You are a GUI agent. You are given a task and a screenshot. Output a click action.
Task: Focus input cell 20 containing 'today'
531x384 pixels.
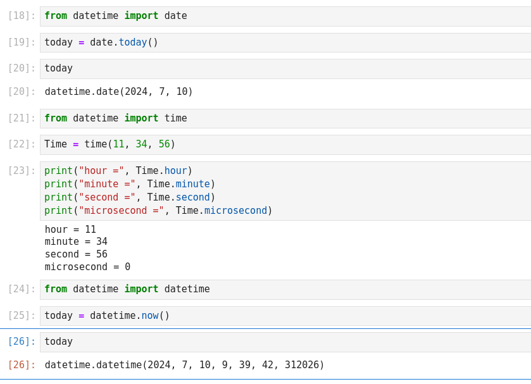click(x=285, y=68)
